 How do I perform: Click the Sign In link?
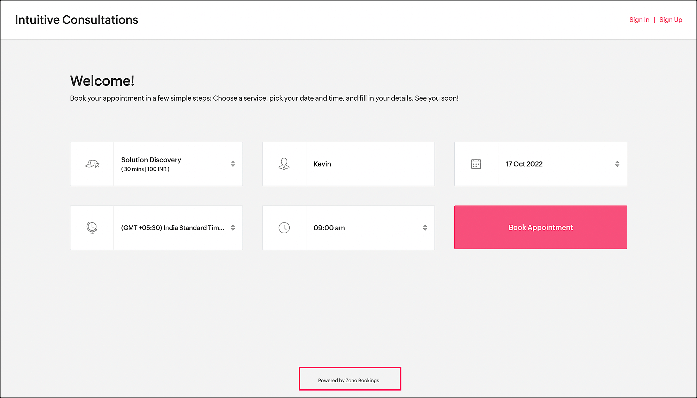[x=639, y=20]
